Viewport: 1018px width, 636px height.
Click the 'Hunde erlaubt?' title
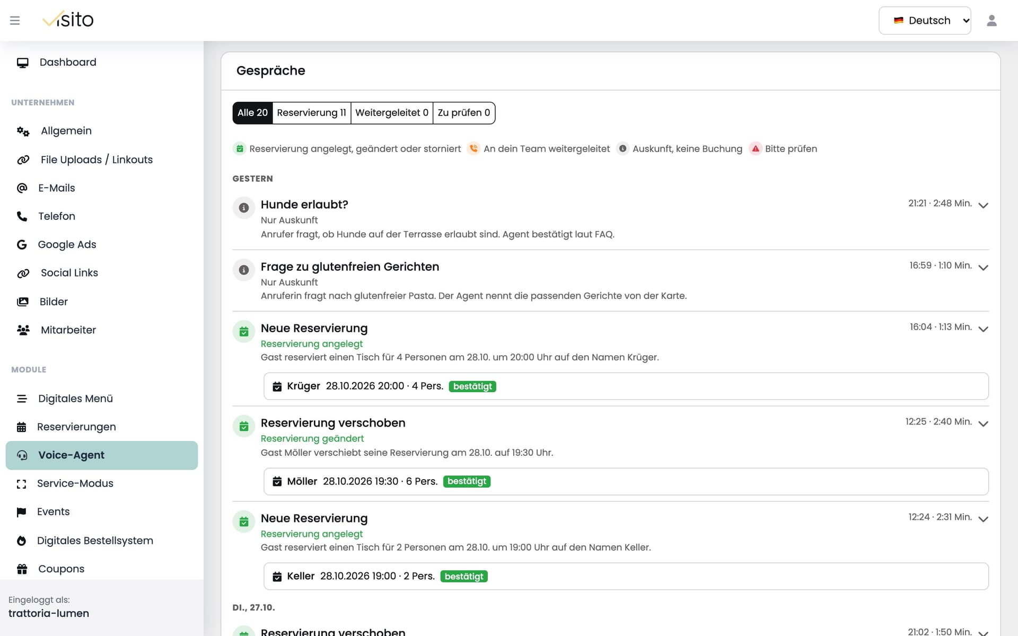click(304, 205)
